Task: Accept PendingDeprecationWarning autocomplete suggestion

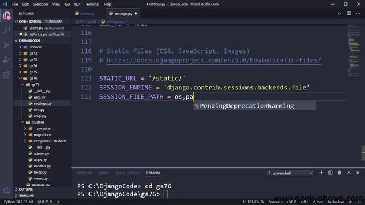Action: pyautogui.click(x=255, y=106)
